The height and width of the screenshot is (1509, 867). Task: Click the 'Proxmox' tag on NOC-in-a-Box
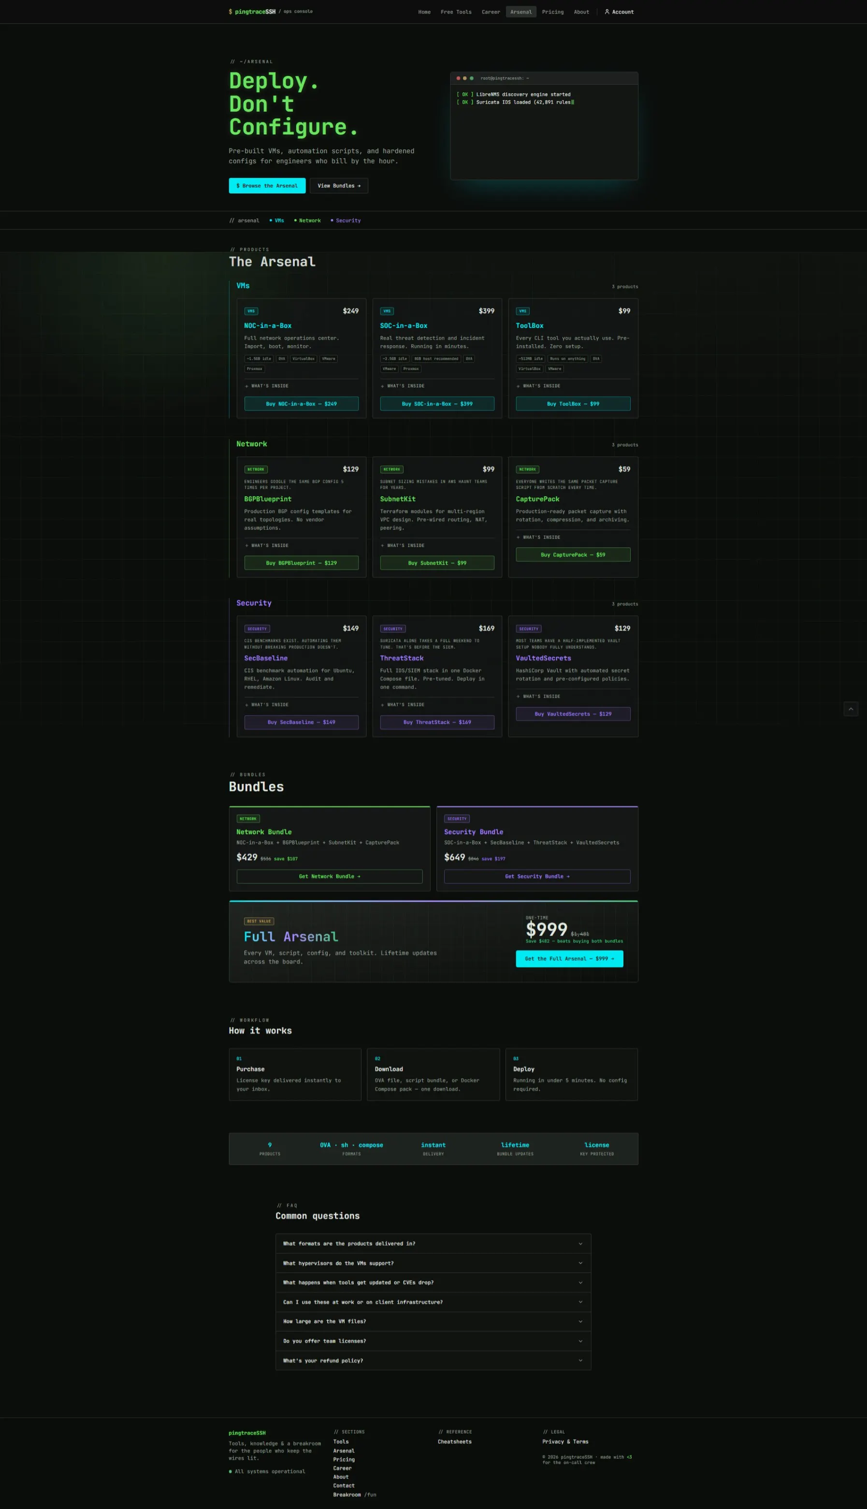[x=254, y=369]
